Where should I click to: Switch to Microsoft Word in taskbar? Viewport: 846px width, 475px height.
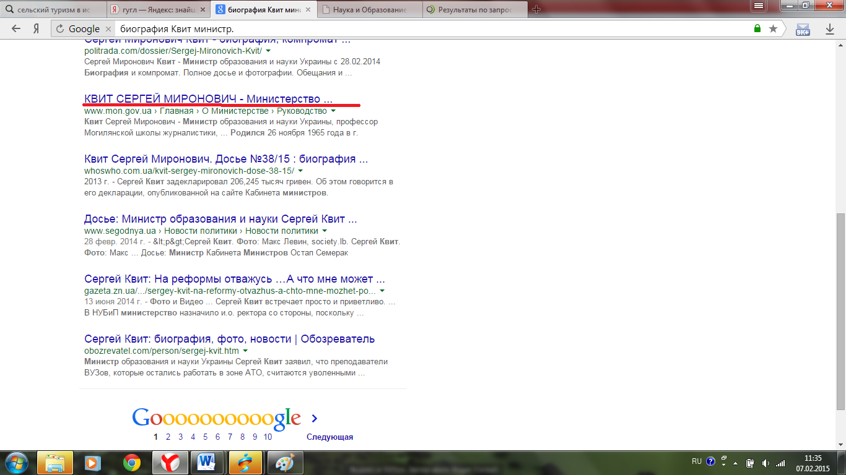coord(207,463)
